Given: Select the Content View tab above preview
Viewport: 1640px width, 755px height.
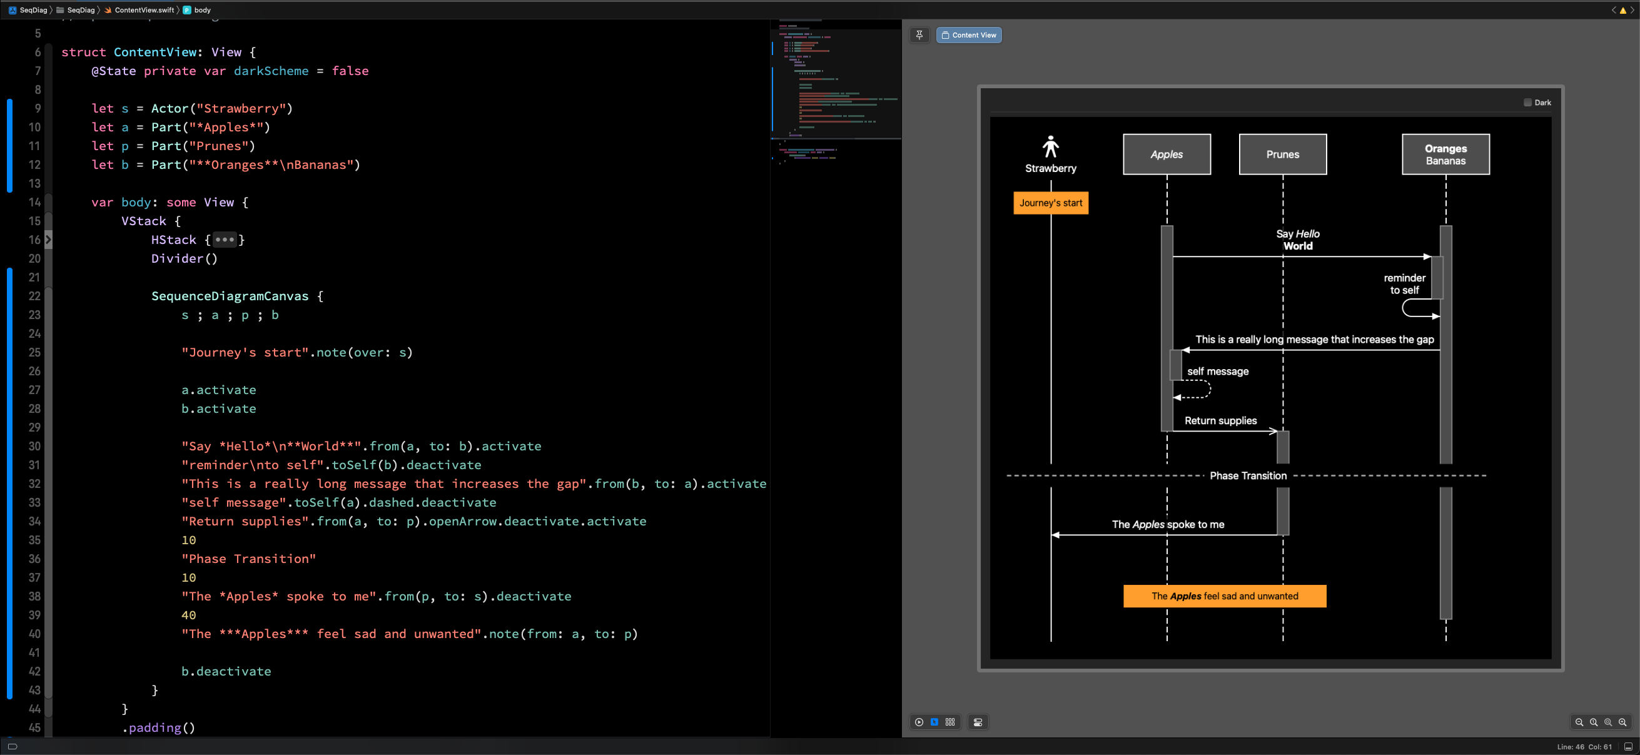Looking at the screenshot, I should point(968,35).
